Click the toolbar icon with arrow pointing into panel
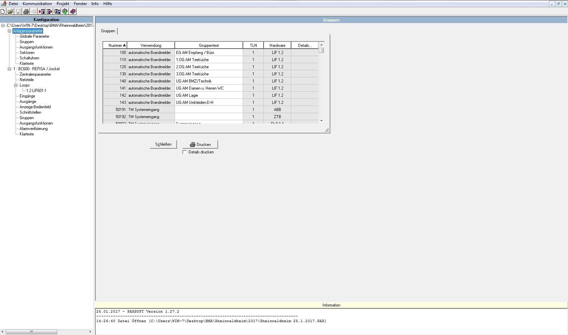The height and width of the screenshot is (335, 568). [42, 12]
